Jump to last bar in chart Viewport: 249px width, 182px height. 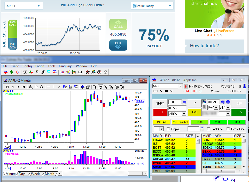click(24, 87)
